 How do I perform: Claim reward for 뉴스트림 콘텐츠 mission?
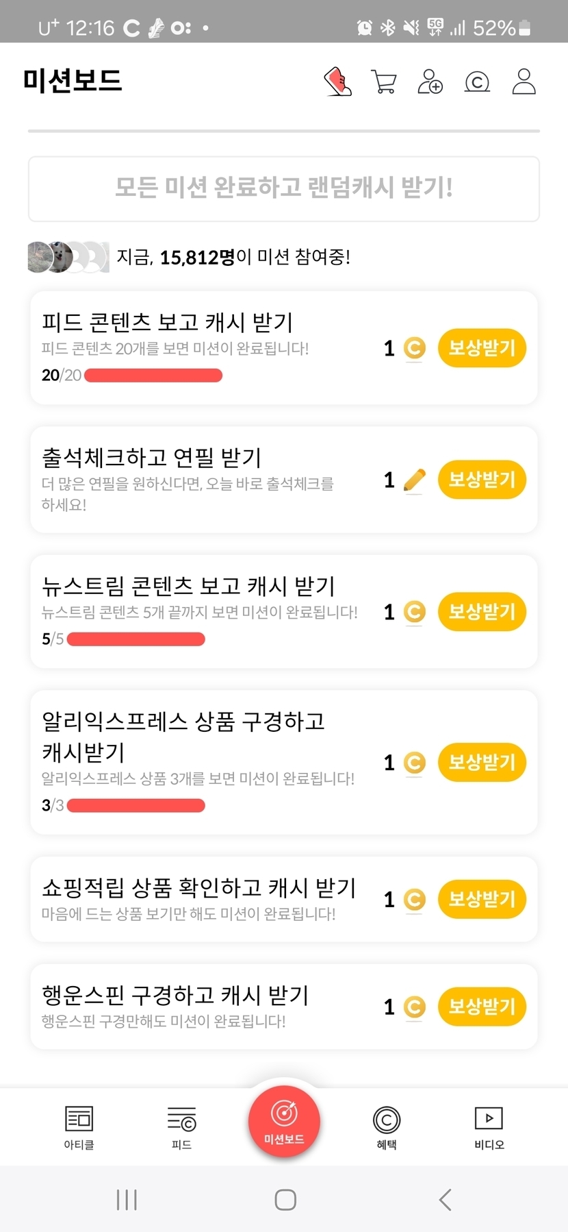(x=482, y=612)
